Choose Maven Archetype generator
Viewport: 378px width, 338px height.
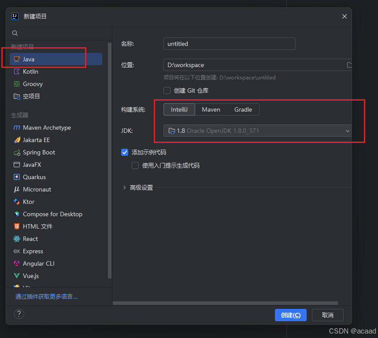coord(56,128)
